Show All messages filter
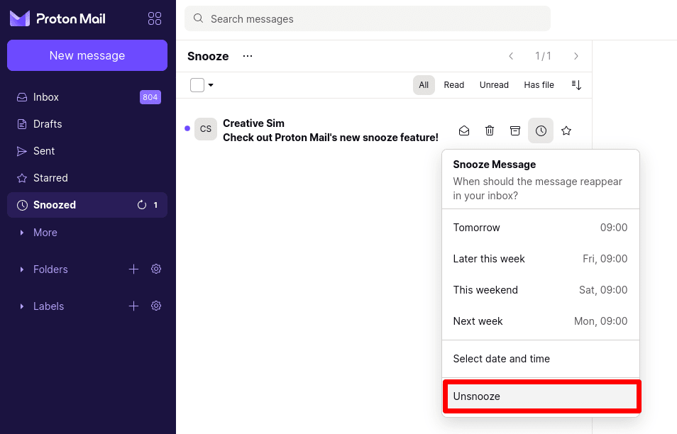The height and width of the screenshot is (434, 677). [424, 85]
